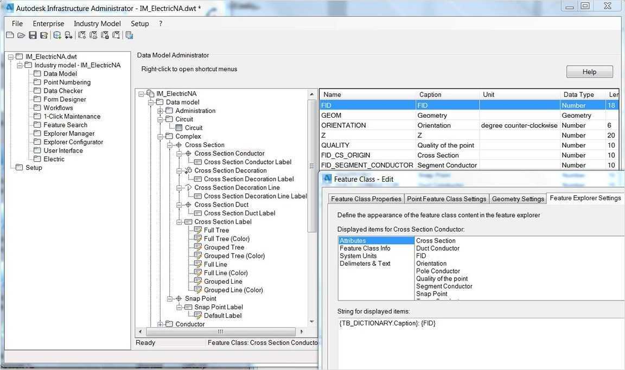This screenshot has width=625, height=370.
Task: Switch to Feature Class Properties tab
Action: pos(366,199)
